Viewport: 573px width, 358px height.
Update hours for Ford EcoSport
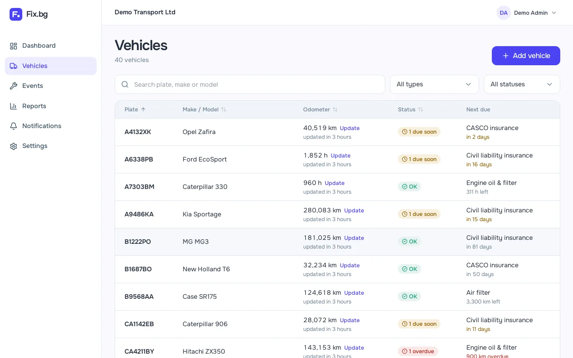point(341,156)
